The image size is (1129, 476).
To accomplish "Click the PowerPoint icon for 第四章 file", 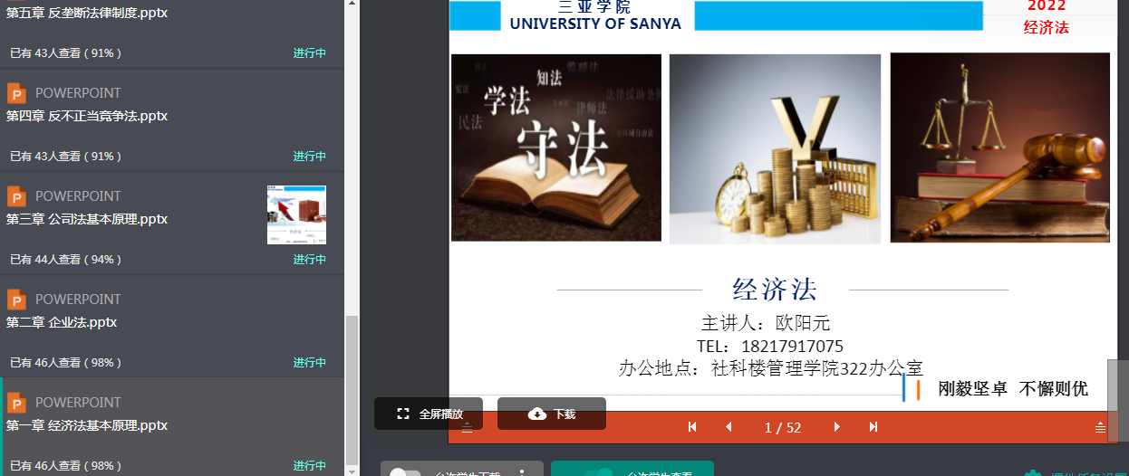I will (x=16, y=93).
